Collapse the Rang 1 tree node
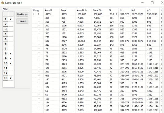164x113 pixels. (34, 14)
